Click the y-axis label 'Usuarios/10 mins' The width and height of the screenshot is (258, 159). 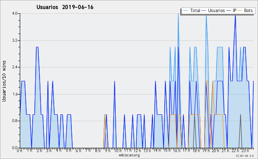coord(4,81)
